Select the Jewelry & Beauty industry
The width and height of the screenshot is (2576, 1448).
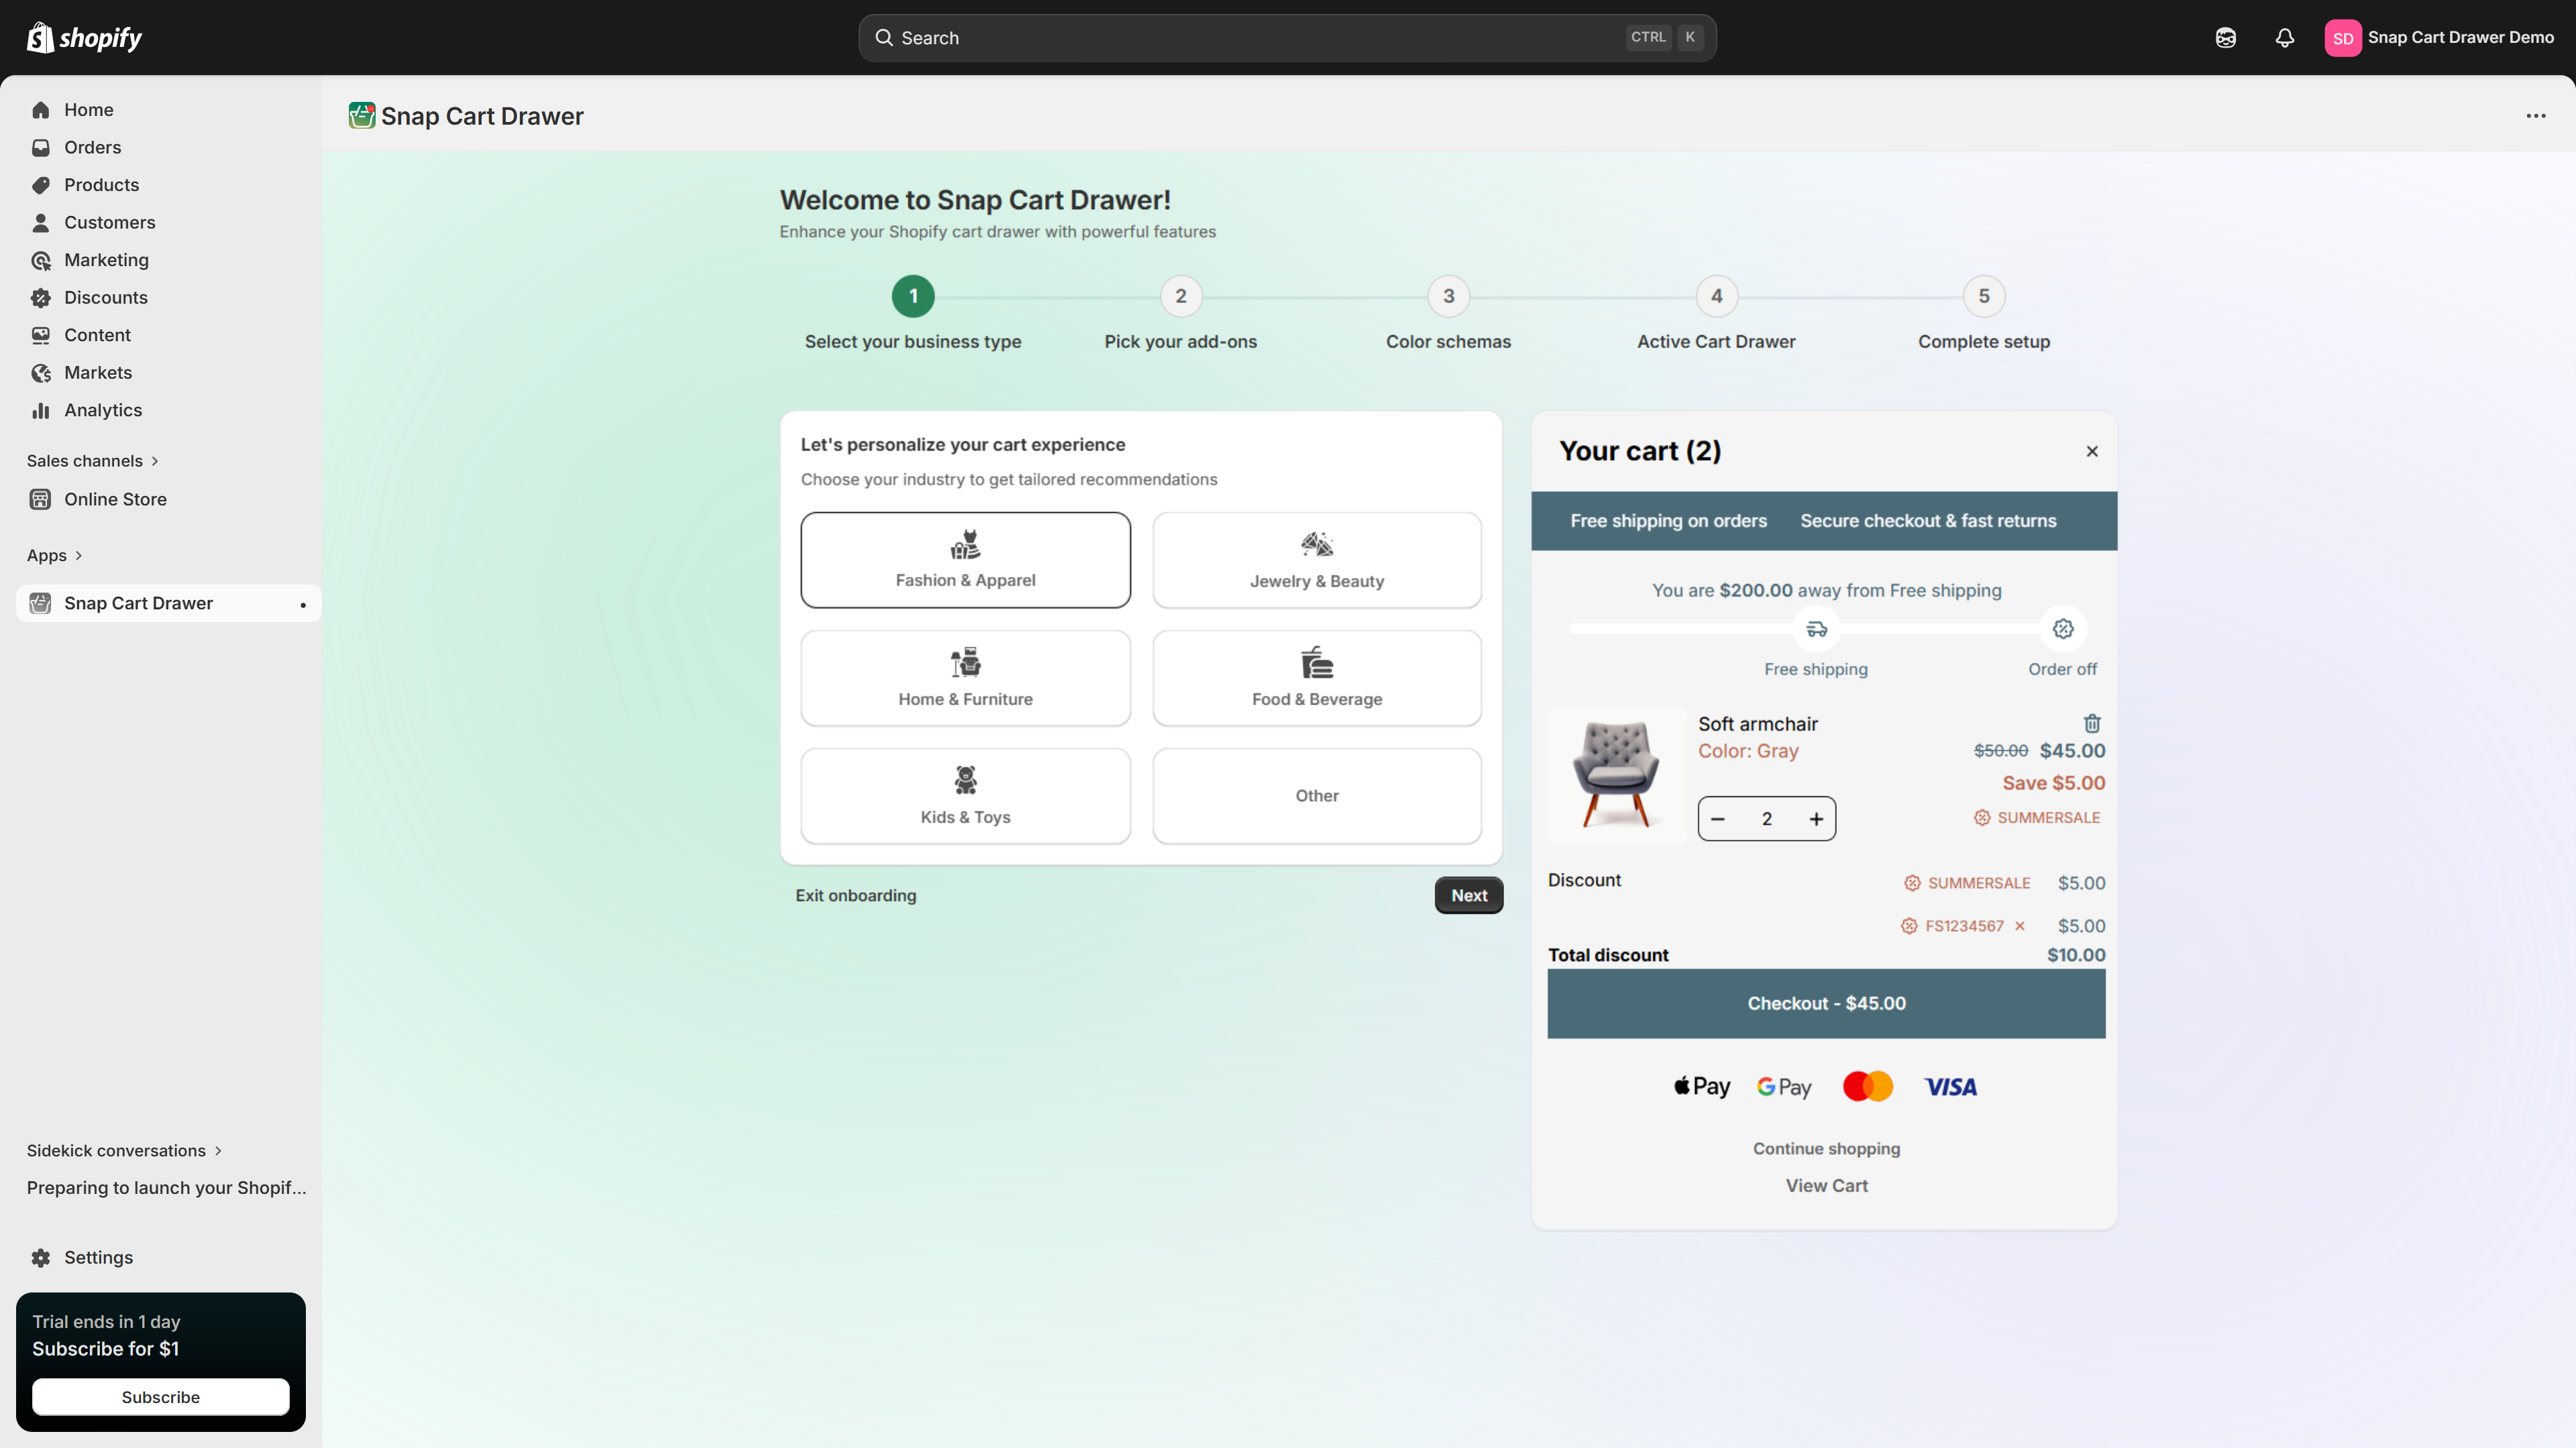tap(1316, 560)
